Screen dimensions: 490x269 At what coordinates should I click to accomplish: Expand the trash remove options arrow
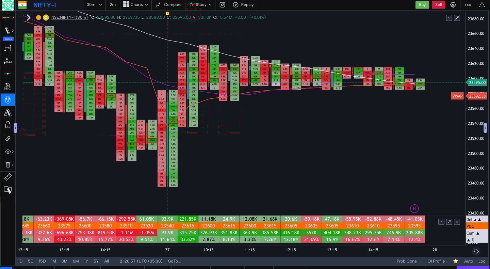[13, 165]
